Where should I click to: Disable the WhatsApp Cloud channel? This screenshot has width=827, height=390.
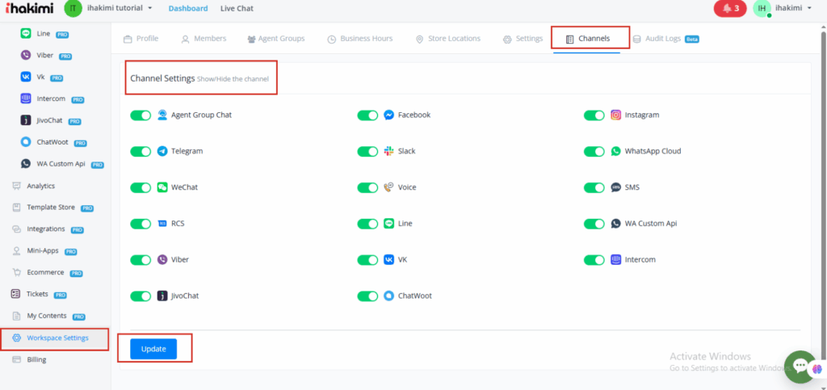click(594, 151)
